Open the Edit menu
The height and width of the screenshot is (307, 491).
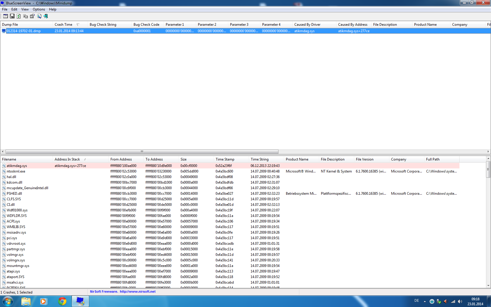[x=14, y=9]
